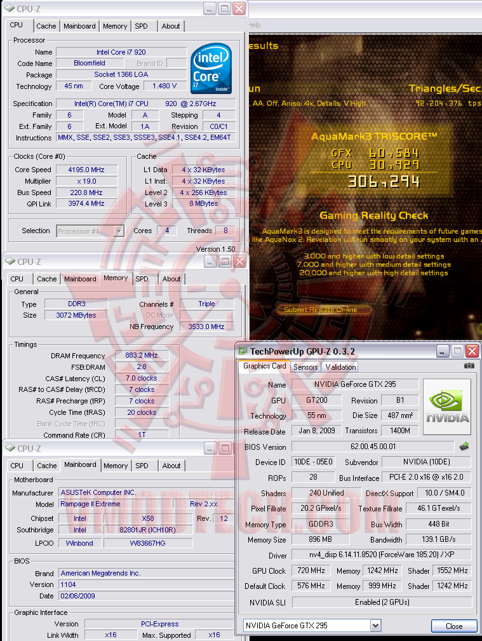This screenshot has width=482, height=641.
Task: Click the Memory Size 896 MB value
Action: point(321,539)
